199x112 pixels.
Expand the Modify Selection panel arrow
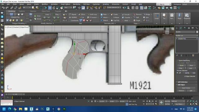click(x=53, y=24)
